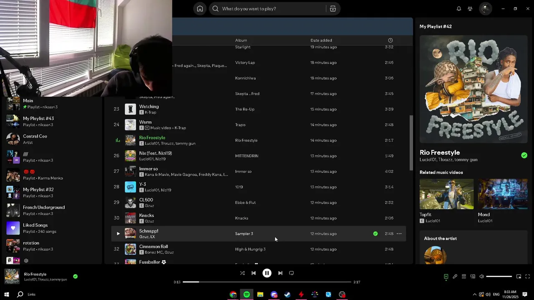
Task: Skip to the next track
Action: coord(280,273)
